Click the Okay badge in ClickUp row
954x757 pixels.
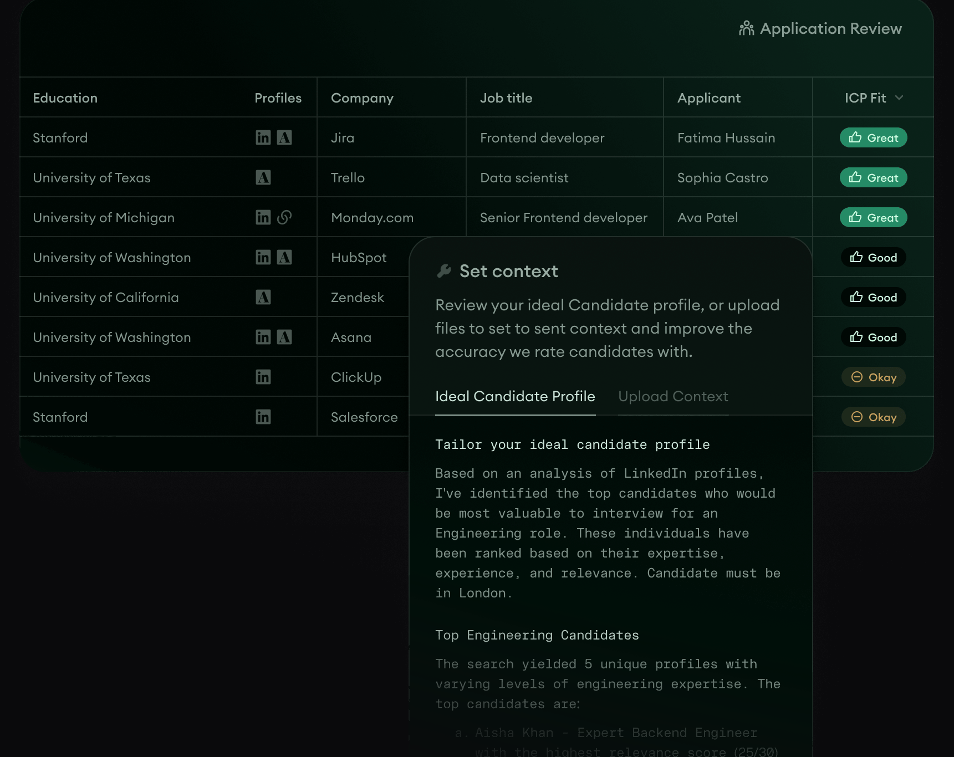coord(874,377)
